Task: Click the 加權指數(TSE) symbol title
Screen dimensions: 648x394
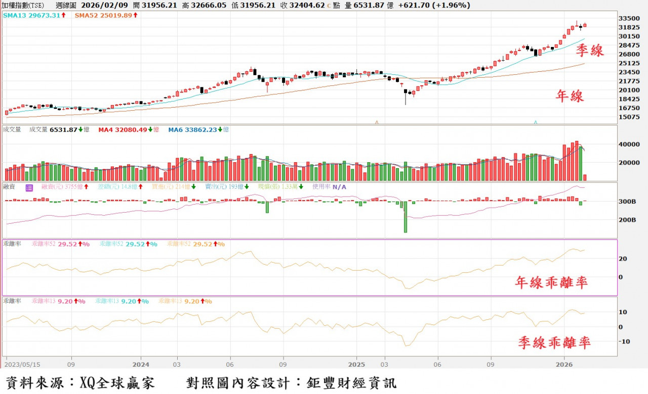Action: (x=23, y=6)
